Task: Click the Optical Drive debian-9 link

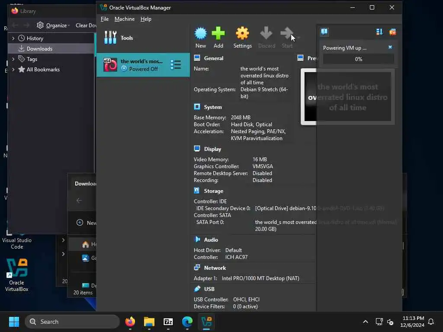Action: click(319, 208)
